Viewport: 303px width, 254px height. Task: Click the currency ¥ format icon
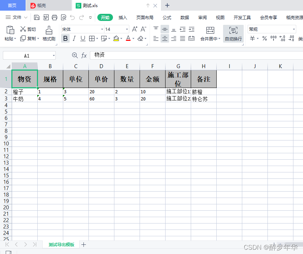(252, 38)
